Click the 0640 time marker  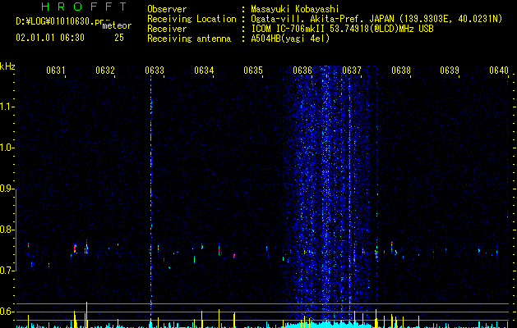[x=499, y=71]
